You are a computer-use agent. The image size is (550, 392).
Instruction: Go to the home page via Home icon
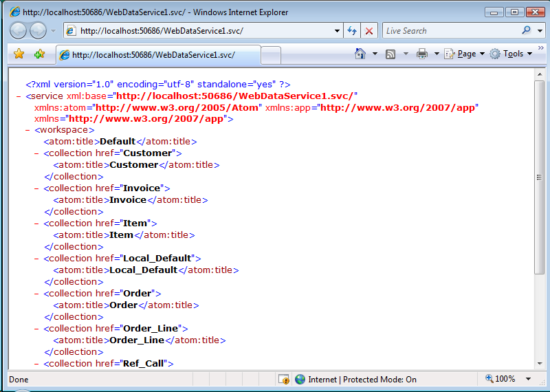click(x=360, y=54)
